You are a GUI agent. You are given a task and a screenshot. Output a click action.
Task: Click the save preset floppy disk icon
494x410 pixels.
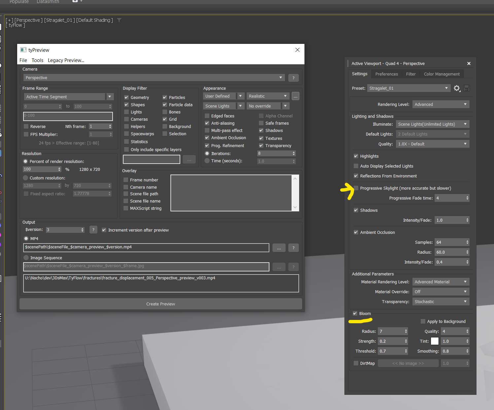tap(467, 88)
